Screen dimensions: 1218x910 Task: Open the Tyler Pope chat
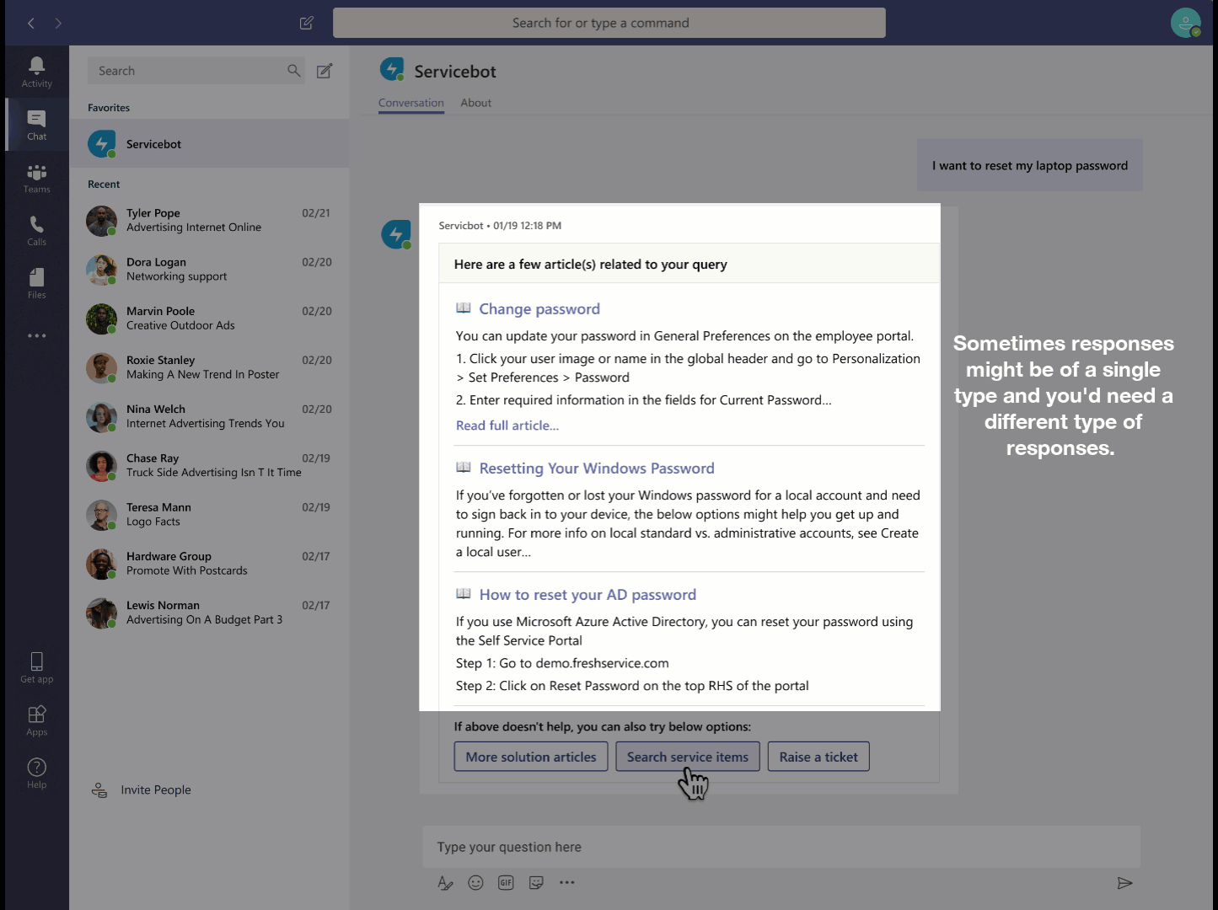click(209, 220)
